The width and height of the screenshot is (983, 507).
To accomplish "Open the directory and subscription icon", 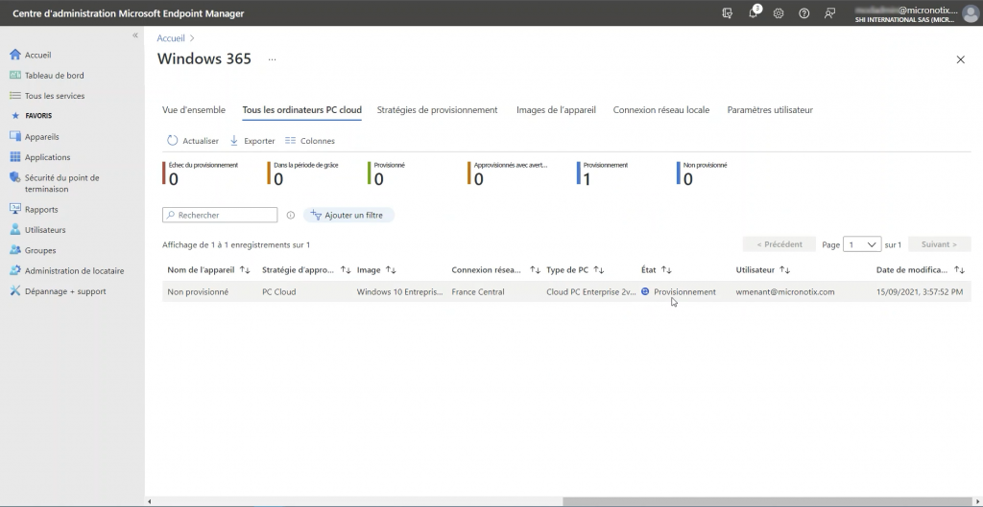I will (728, 13).
